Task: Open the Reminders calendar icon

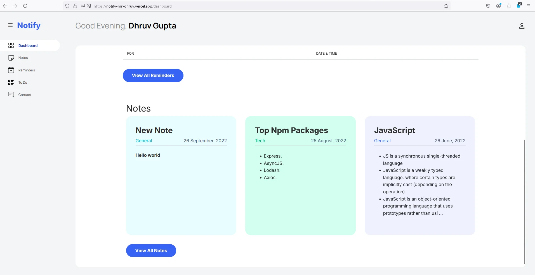Action: click(11, 70)
